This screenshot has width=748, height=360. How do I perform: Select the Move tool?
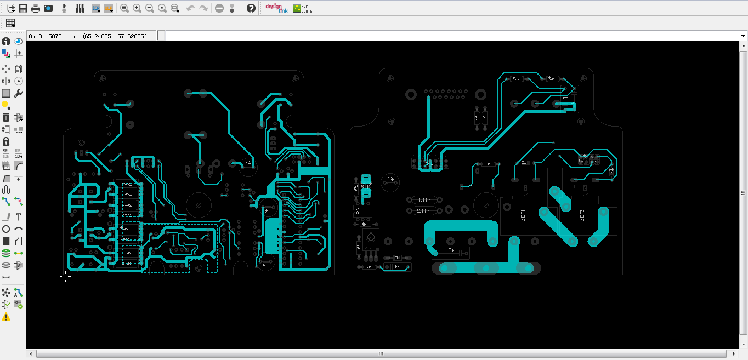point(6,69)
